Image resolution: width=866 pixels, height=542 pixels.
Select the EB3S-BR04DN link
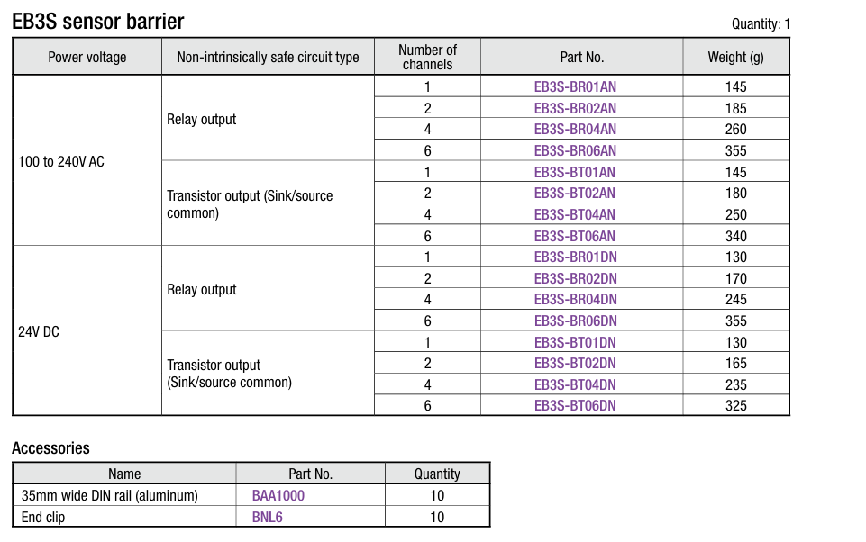[x=575, y=299]
